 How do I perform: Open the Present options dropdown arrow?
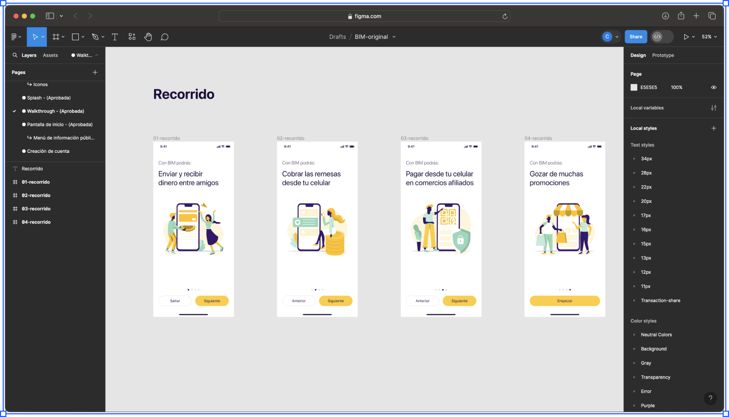[x=694, y=37]
